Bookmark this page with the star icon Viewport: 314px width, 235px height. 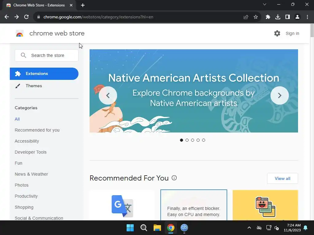pos(256,17)
